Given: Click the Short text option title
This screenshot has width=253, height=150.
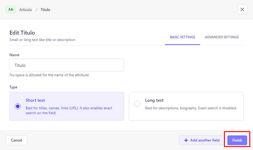Looking at the screenshot, I should [x=35, y=100].
